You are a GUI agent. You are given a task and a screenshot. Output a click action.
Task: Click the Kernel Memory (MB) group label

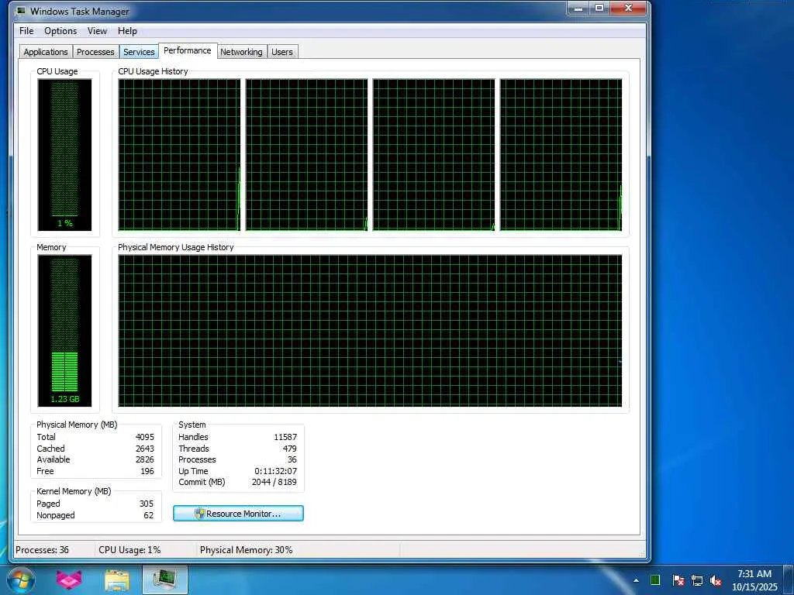74,491
